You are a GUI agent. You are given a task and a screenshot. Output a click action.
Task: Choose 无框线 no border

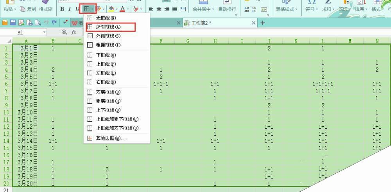point(117,18)
